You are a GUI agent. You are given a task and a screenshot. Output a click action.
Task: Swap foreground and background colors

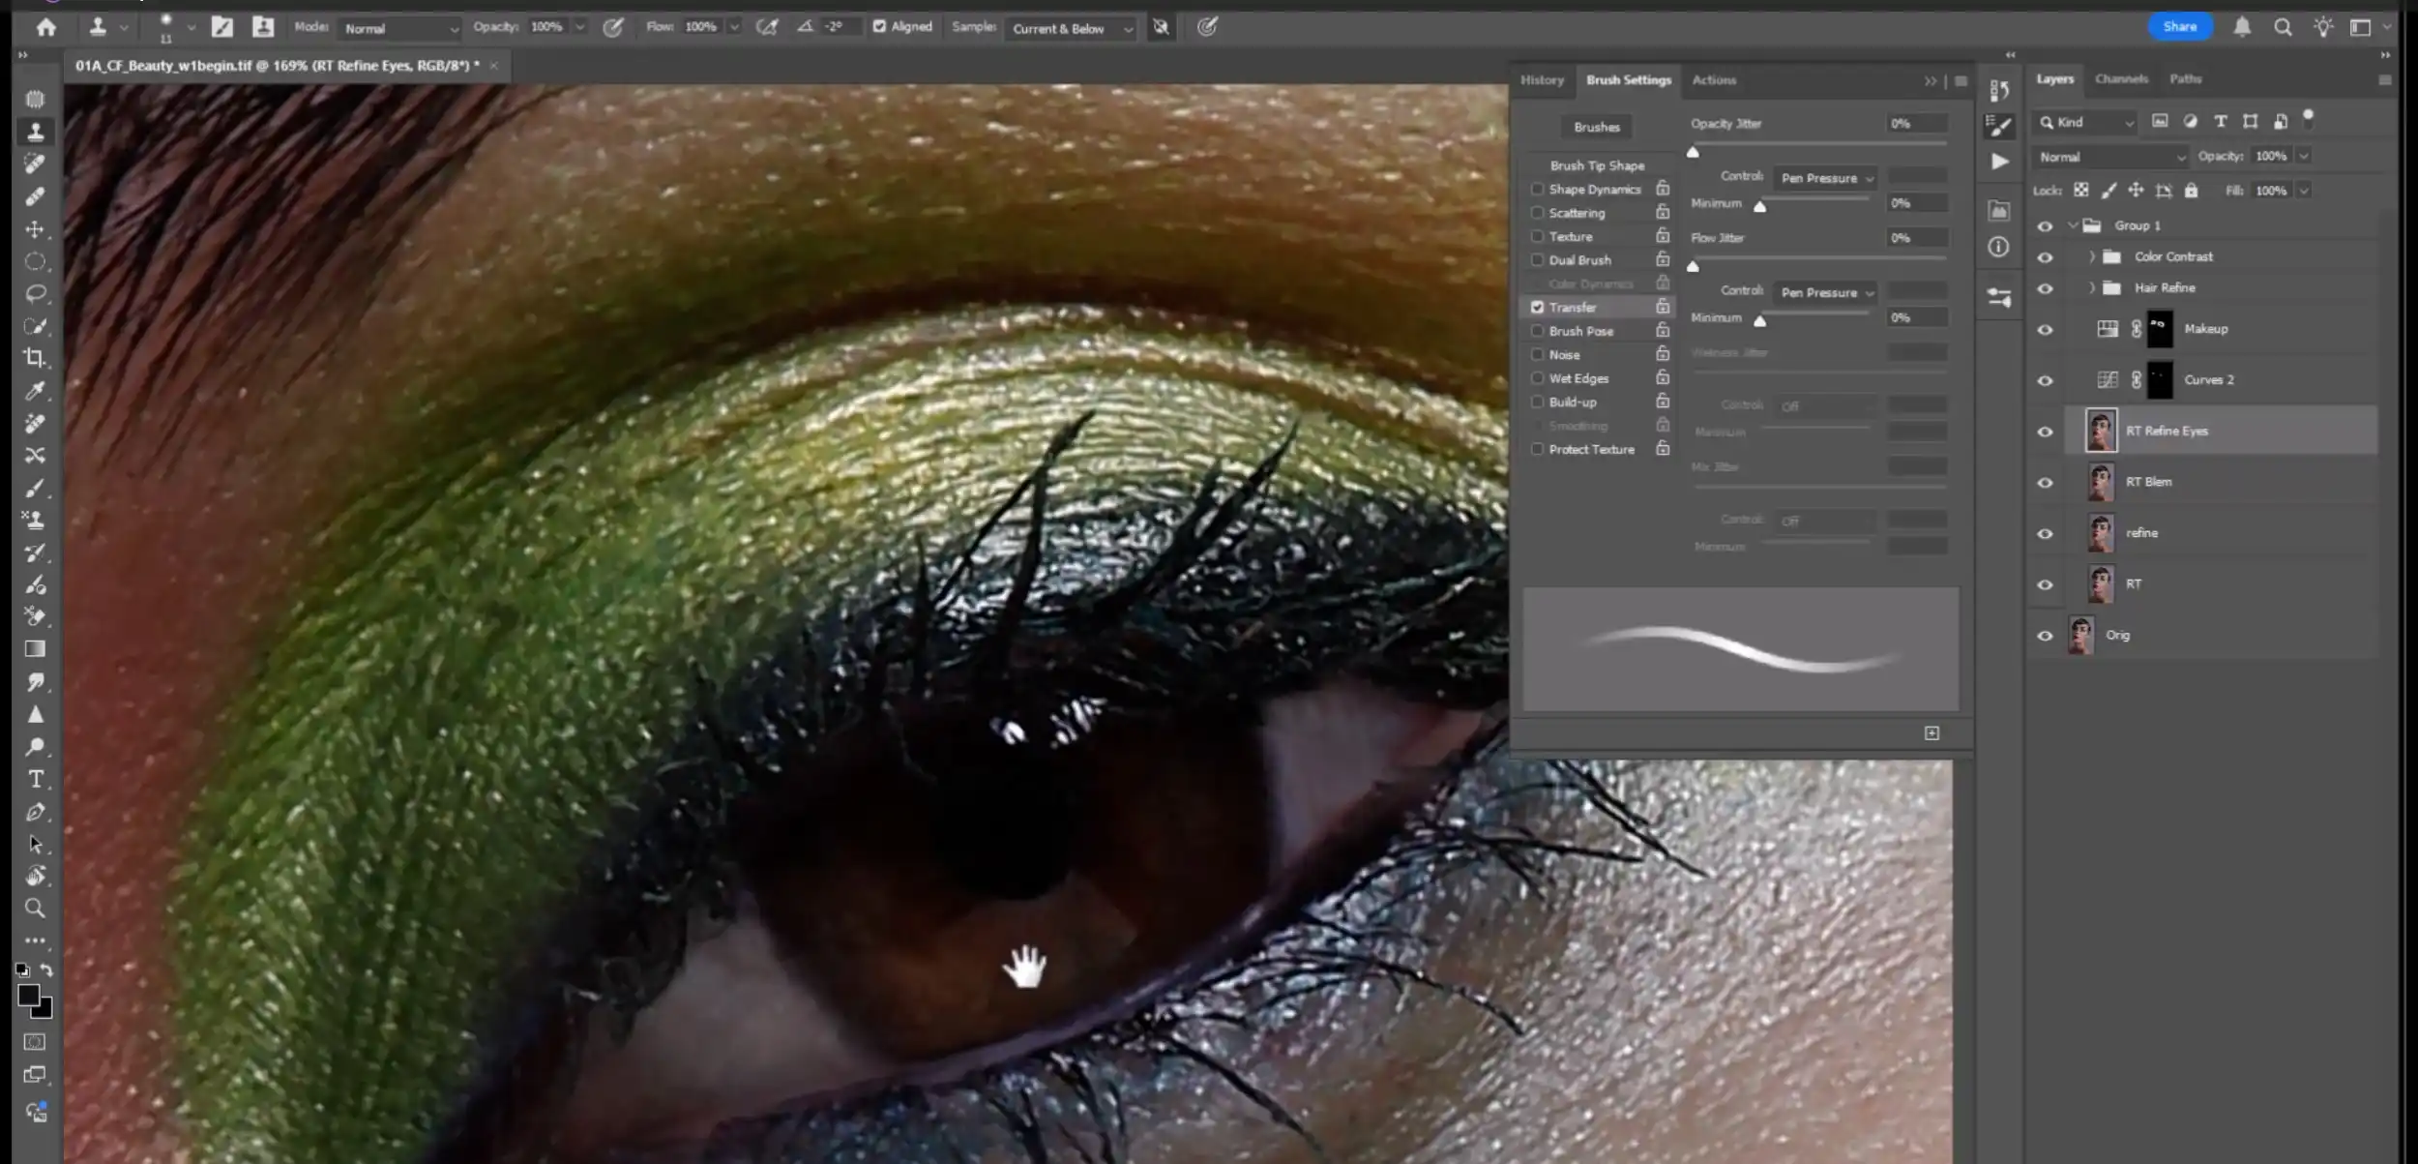[46, 970]
